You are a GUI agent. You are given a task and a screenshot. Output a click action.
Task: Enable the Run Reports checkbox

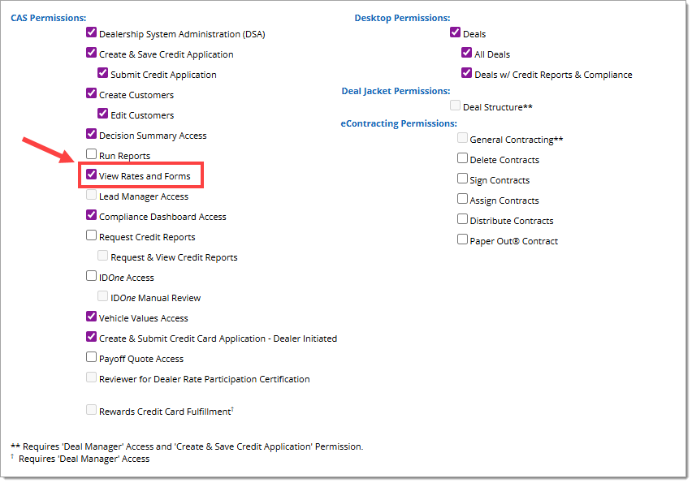[x=92, y=156]
